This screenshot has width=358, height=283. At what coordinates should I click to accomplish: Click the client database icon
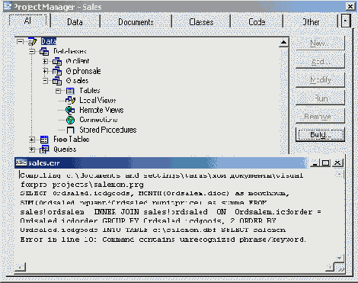[57, 61]
